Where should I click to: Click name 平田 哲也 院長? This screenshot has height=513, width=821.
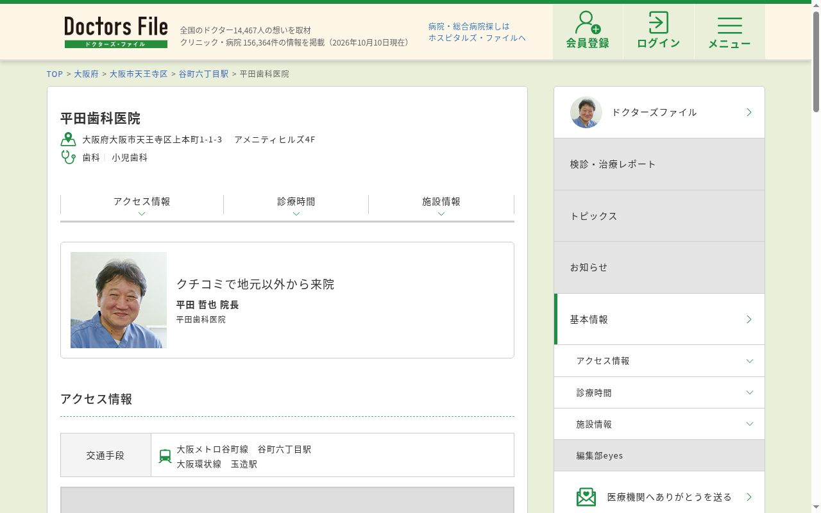click(208, 305)
